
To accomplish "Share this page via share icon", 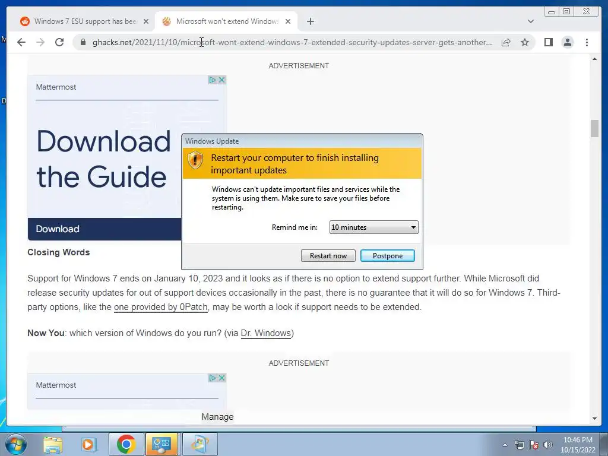I will (506, 42).
